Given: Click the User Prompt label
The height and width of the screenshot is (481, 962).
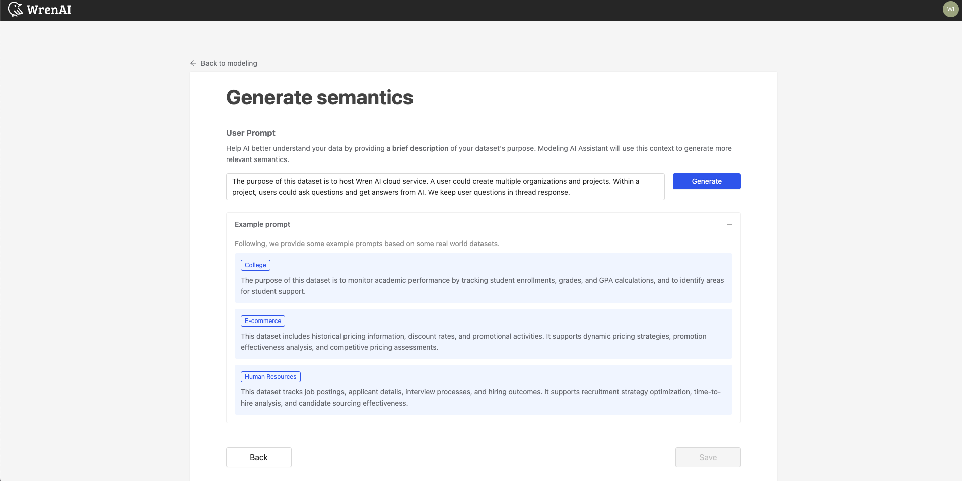Looking at the screenshot, I should tap(251, 133).
